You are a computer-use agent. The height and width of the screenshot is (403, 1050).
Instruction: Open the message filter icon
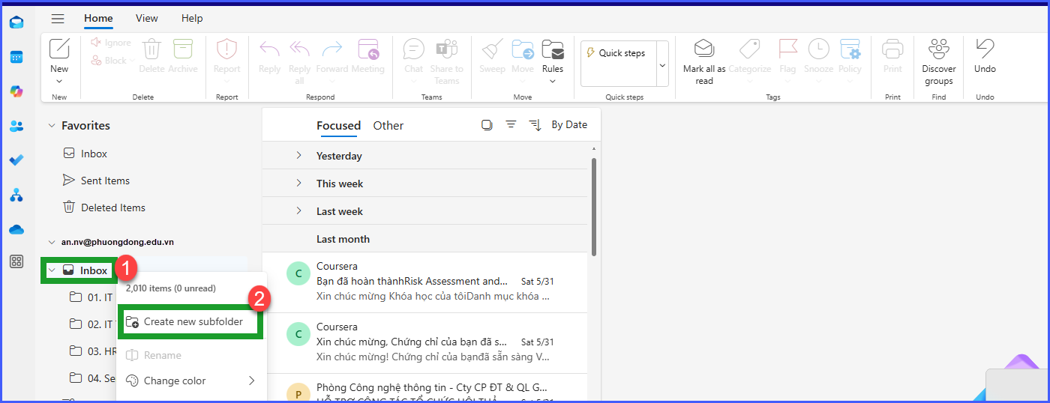pyautogui.click(x=511, y=125)
